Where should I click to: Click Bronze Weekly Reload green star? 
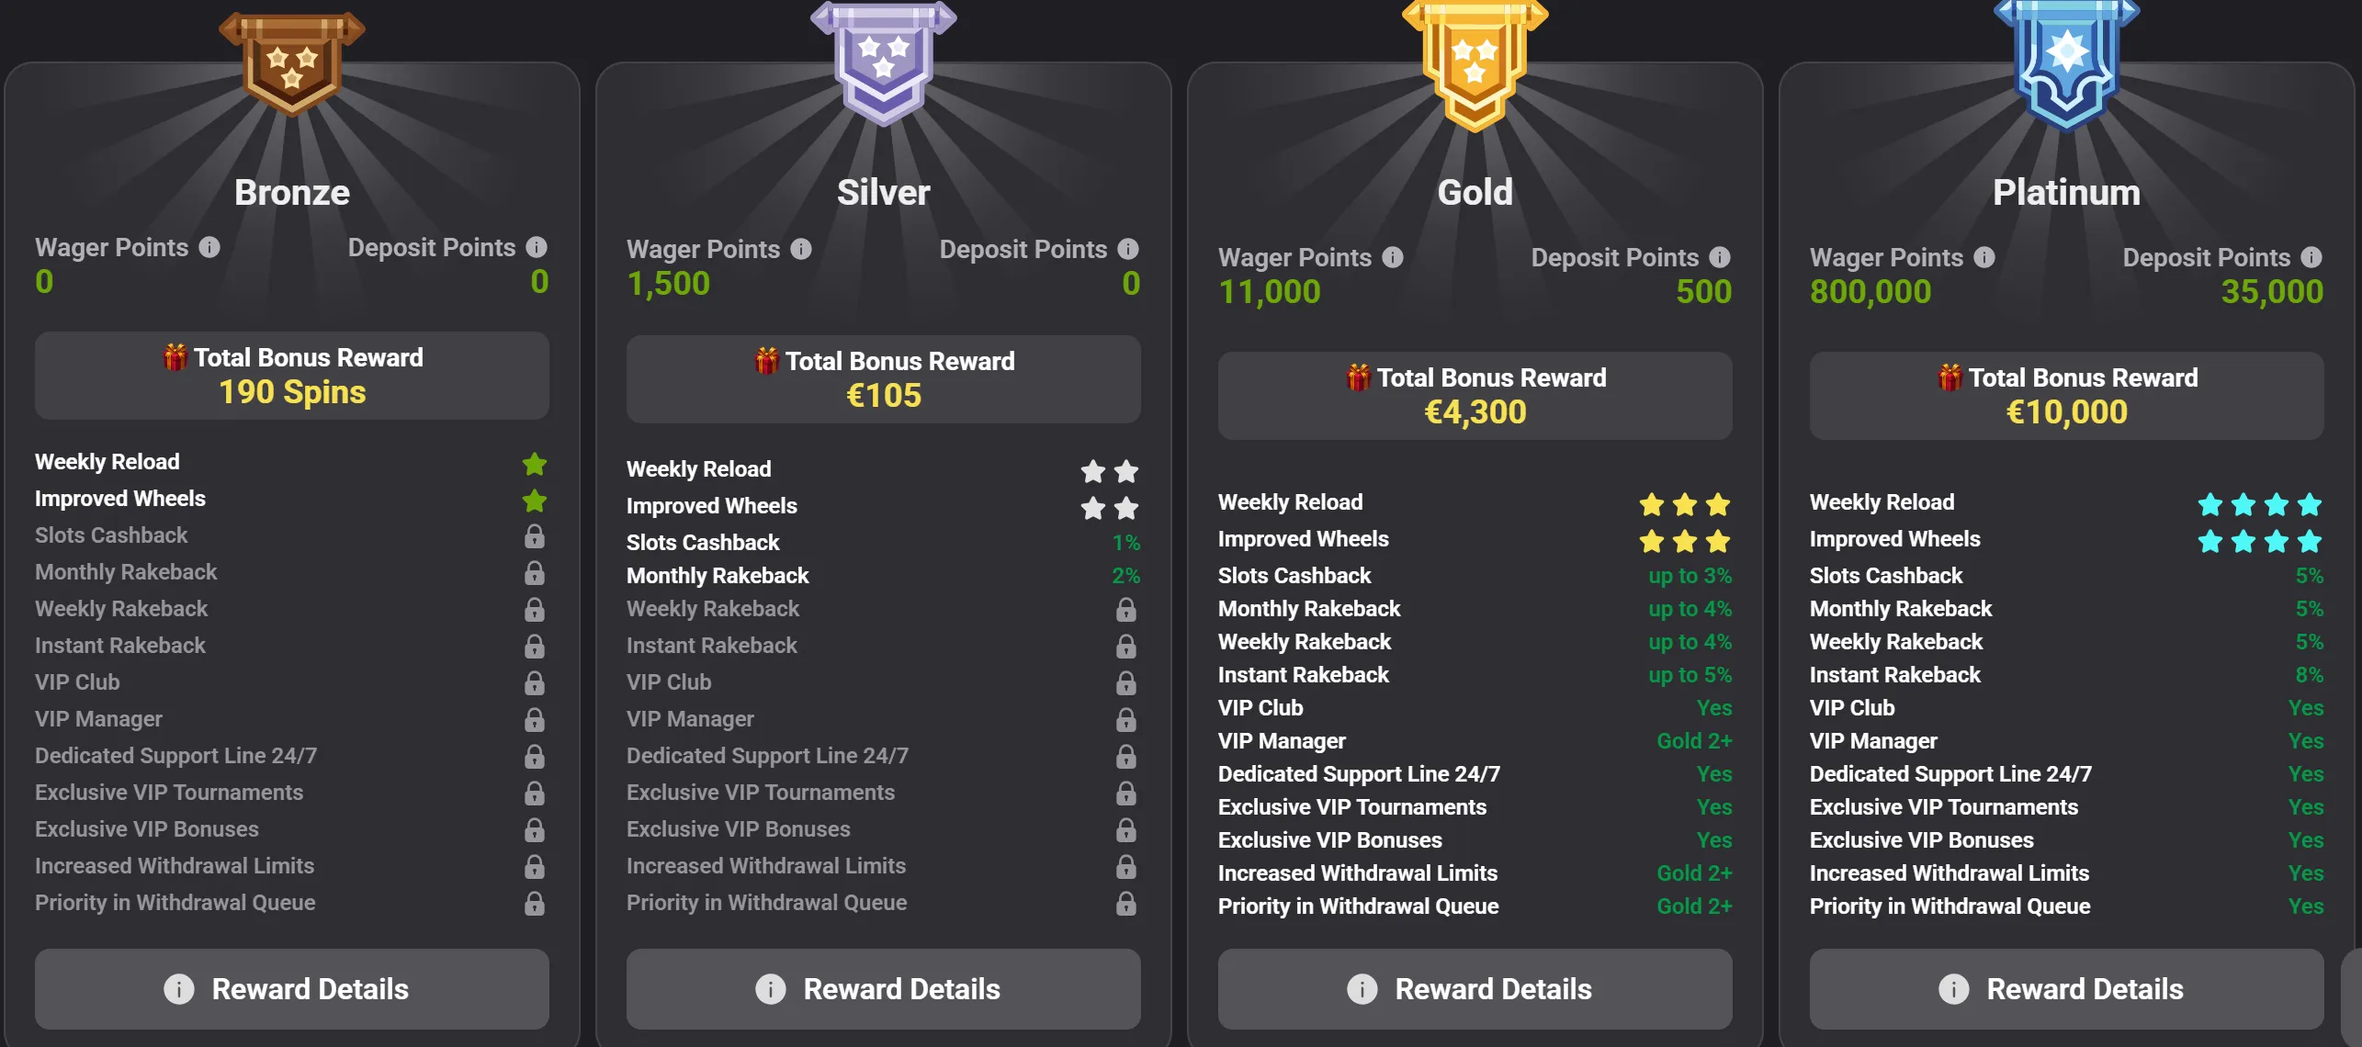[x=535, y=465]
